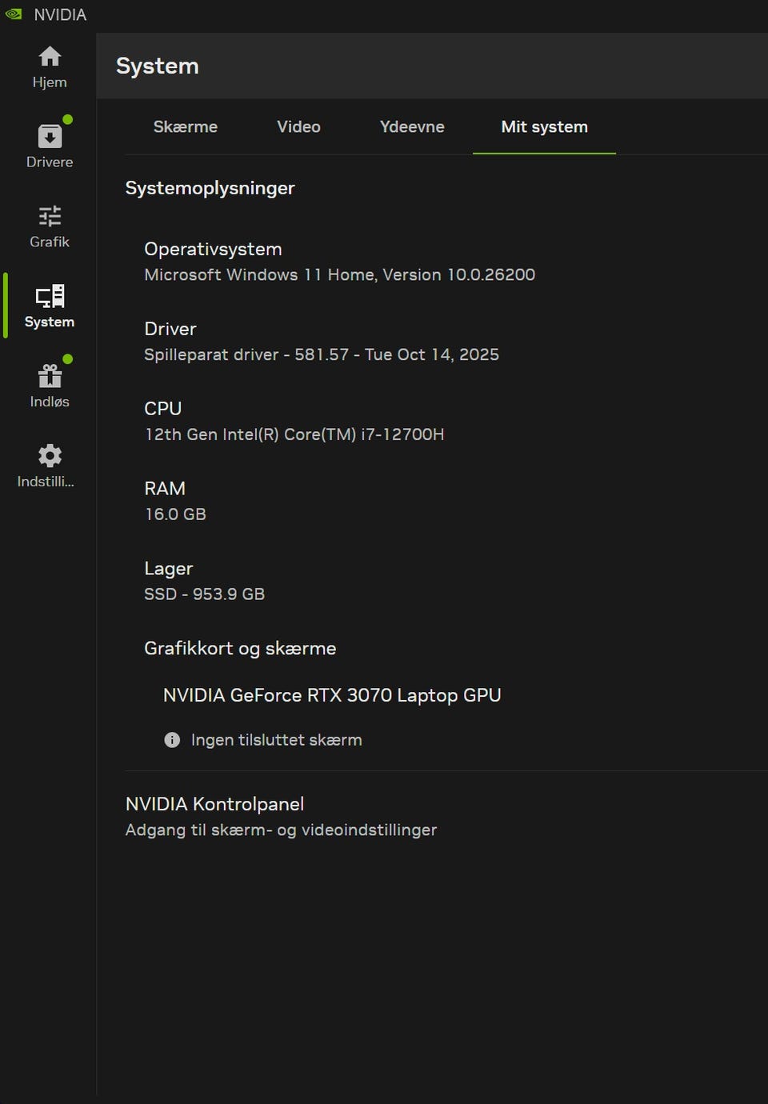Click the Microsoft Windows 11 Home version text

(339, 274)
